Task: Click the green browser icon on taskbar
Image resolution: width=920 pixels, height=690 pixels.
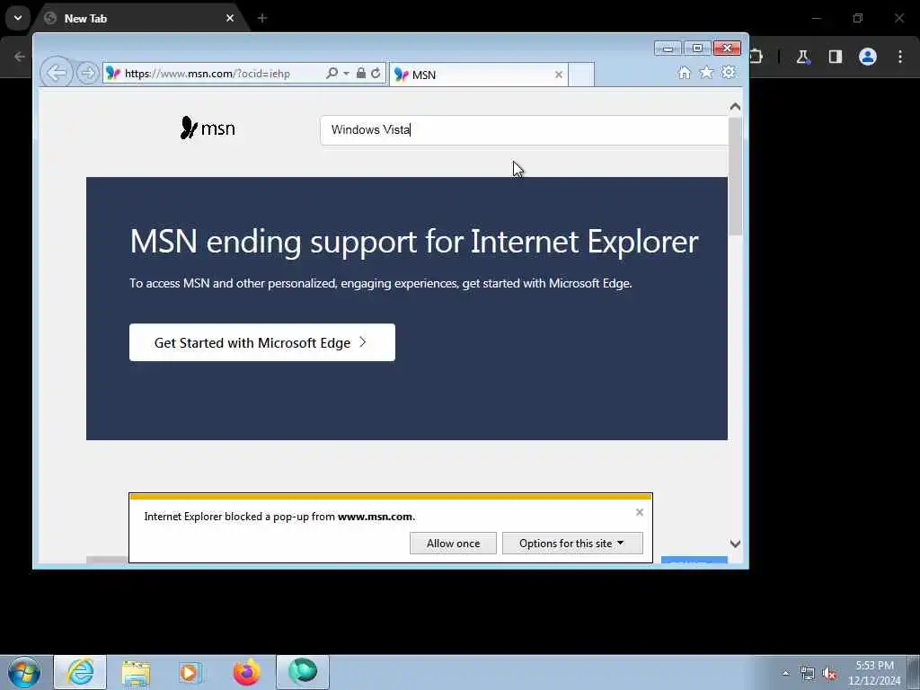Action: coord(303,672)
